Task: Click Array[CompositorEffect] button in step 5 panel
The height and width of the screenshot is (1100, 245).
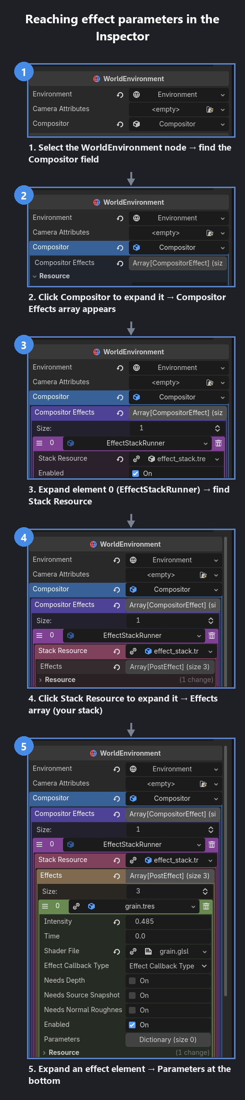Action: pos(173,814)
